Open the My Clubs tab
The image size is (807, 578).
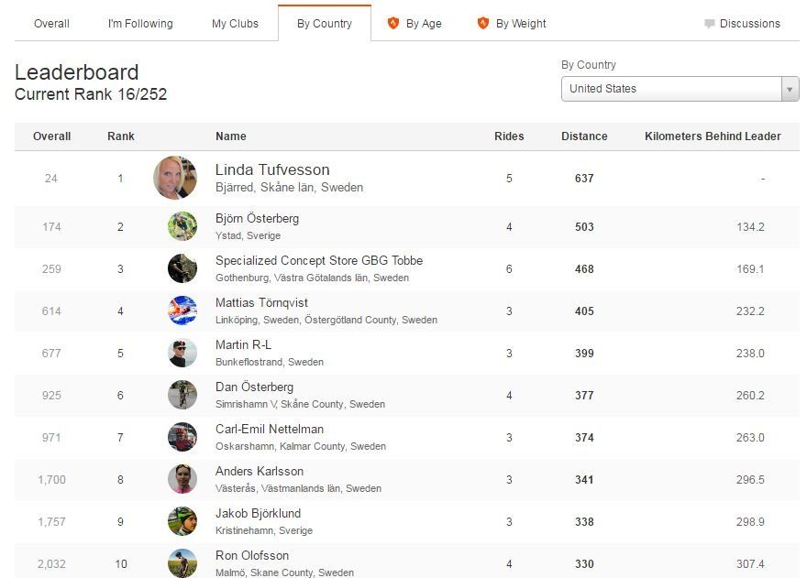tap(235, 24)
